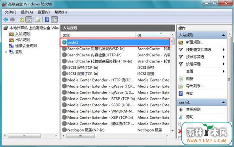
Task: Click 新建规则... action link
Action: point(195,42)
